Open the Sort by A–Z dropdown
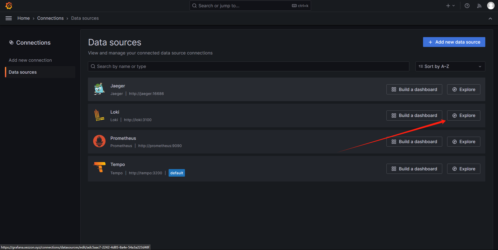Screen dimensions: 498x250 tap(450, 66)
